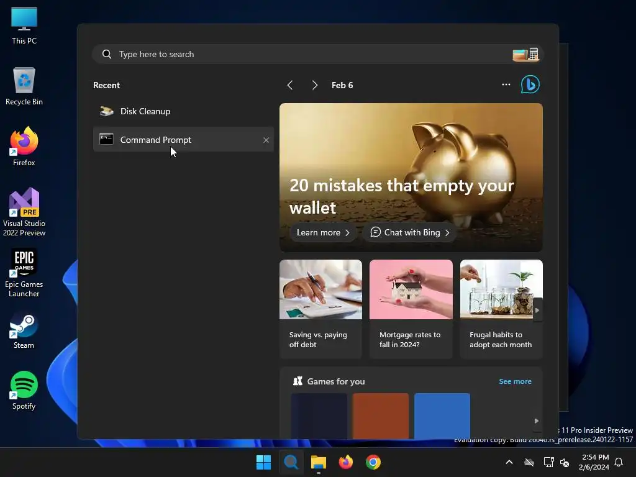
Task: Go to next day's highlight
Action: tap(314, 85)
